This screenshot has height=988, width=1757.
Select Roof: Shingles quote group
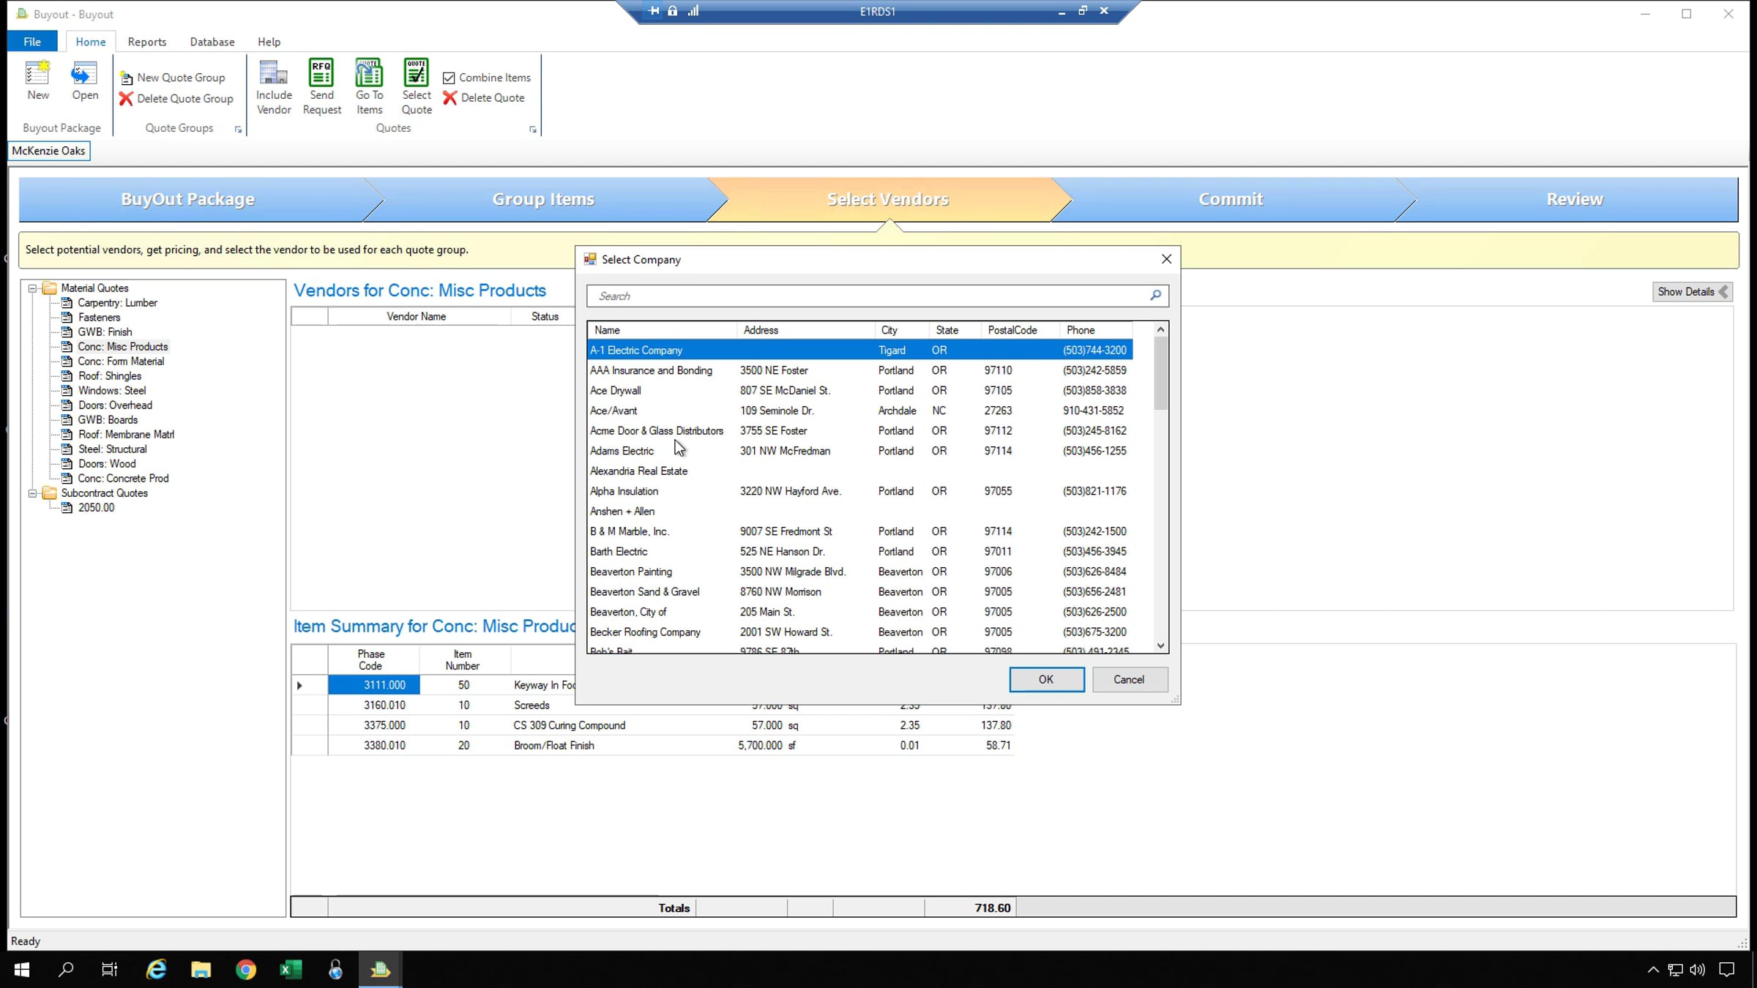click(x=110, y=376)
